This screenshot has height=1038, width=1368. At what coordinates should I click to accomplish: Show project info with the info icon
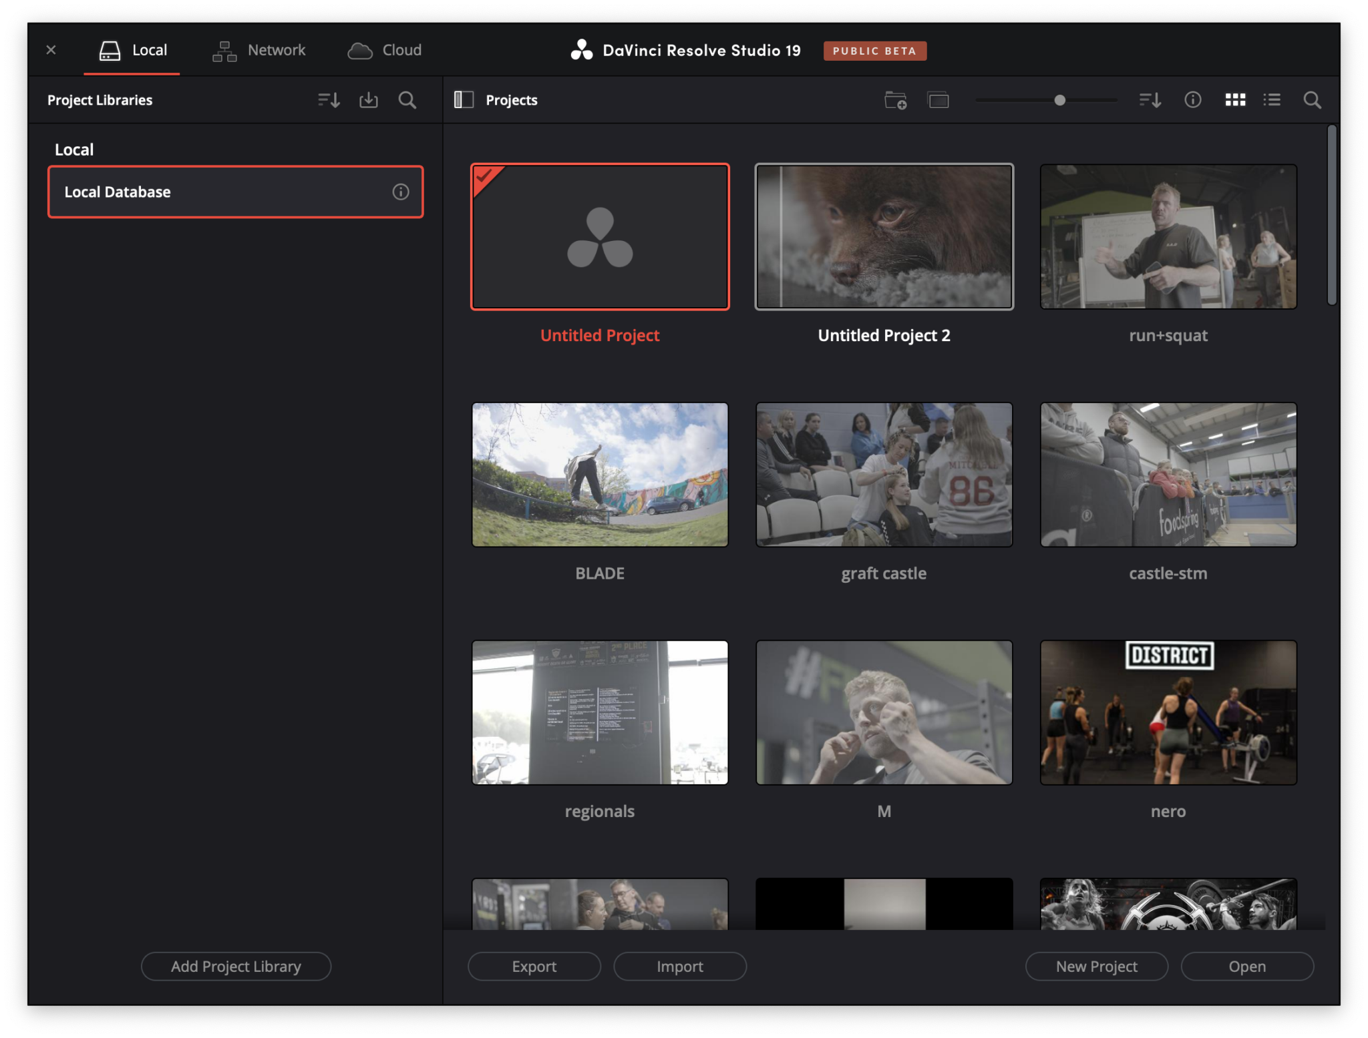1192,100
